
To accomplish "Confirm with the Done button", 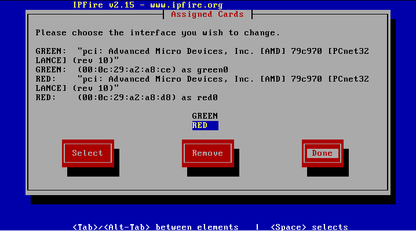I will tap(322, 153).
